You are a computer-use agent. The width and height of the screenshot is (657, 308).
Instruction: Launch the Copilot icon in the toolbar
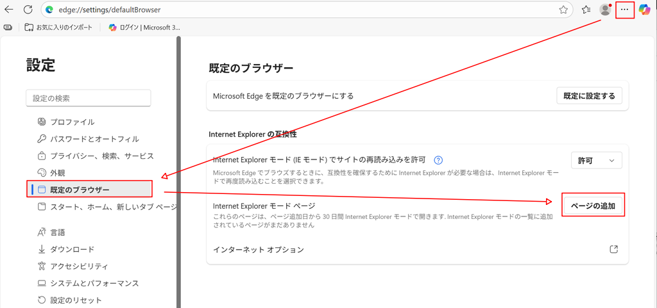click(x=644, y=10)
